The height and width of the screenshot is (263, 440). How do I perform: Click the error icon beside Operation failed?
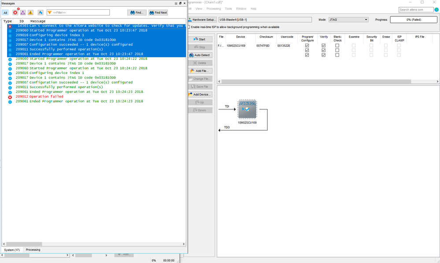pos(10,97)
